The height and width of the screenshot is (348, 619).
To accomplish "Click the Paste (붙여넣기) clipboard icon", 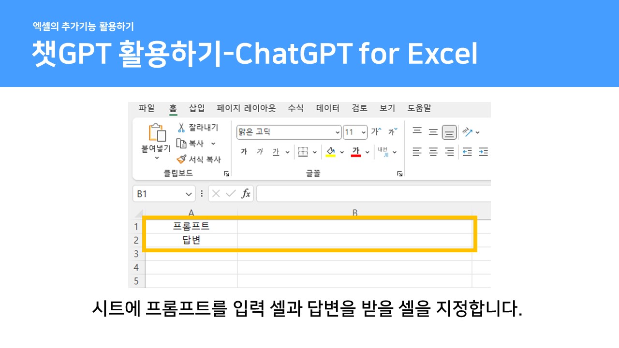I will click(x=157, y=132).
